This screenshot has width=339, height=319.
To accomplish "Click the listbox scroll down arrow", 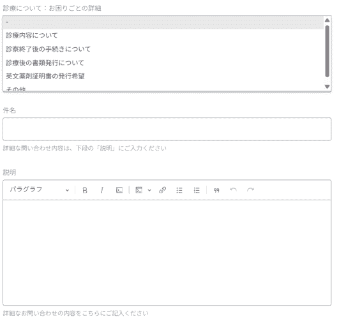I will pos(327,87).
